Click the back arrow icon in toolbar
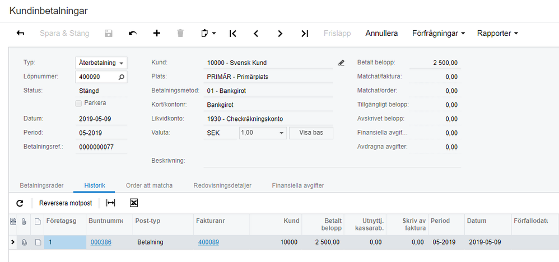Image resolution: width=559 pixels, height=262 pixels. pos(21,34)
